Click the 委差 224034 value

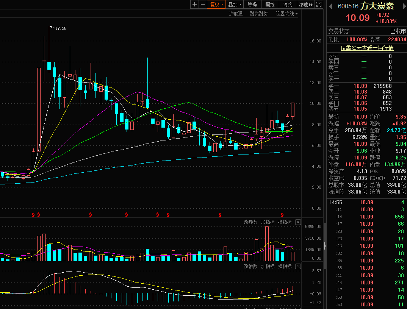tap(397, 40)
